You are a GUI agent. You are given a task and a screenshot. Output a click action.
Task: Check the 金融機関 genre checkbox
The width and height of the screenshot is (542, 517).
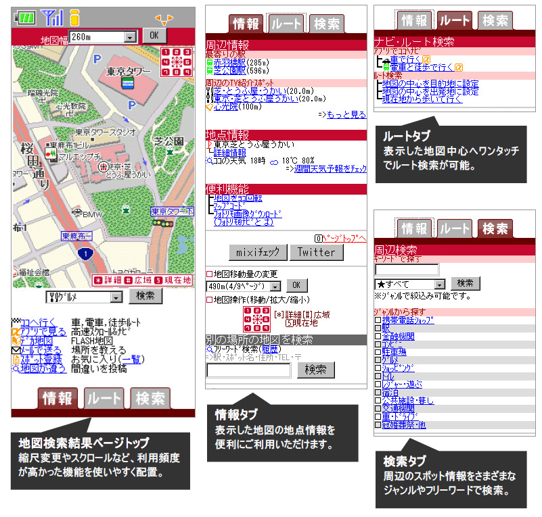point(378,336)
